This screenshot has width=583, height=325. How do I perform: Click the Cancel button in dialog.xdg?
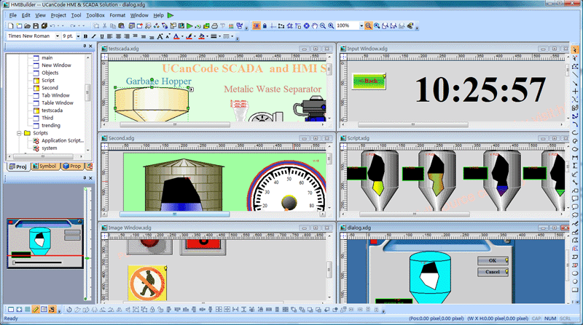pos(493,272)
